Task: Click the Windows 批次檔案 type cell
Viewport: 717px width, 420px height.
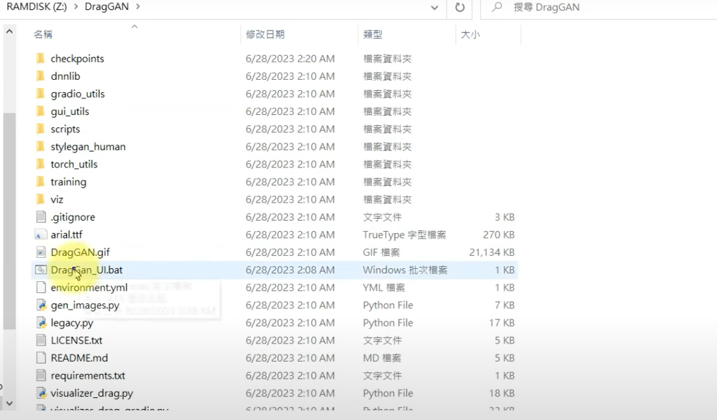Action: tap(405, 270)
